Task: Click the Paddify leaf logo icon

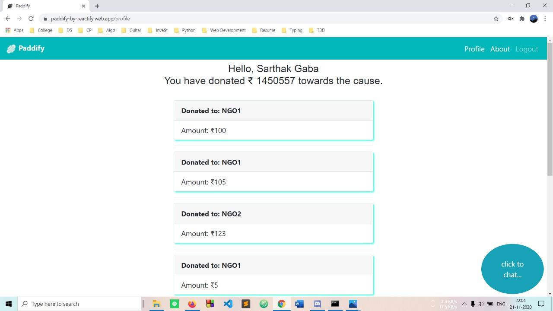Action: pos(11,49)
